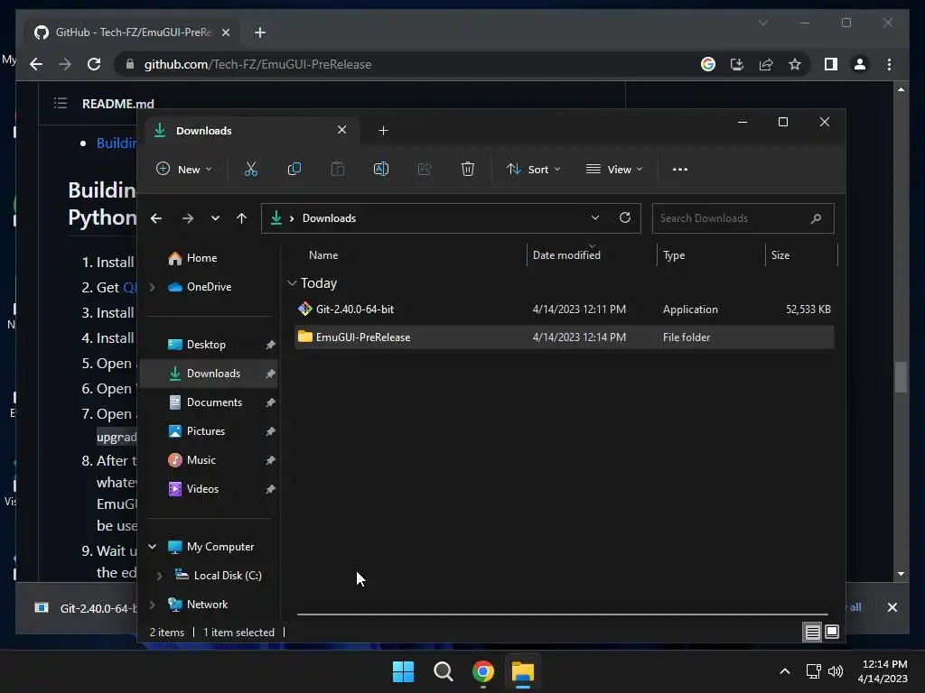This screenshot has height=693, width=925.
Task: Open the Sort options dropdown
Action: coord(533,169)
